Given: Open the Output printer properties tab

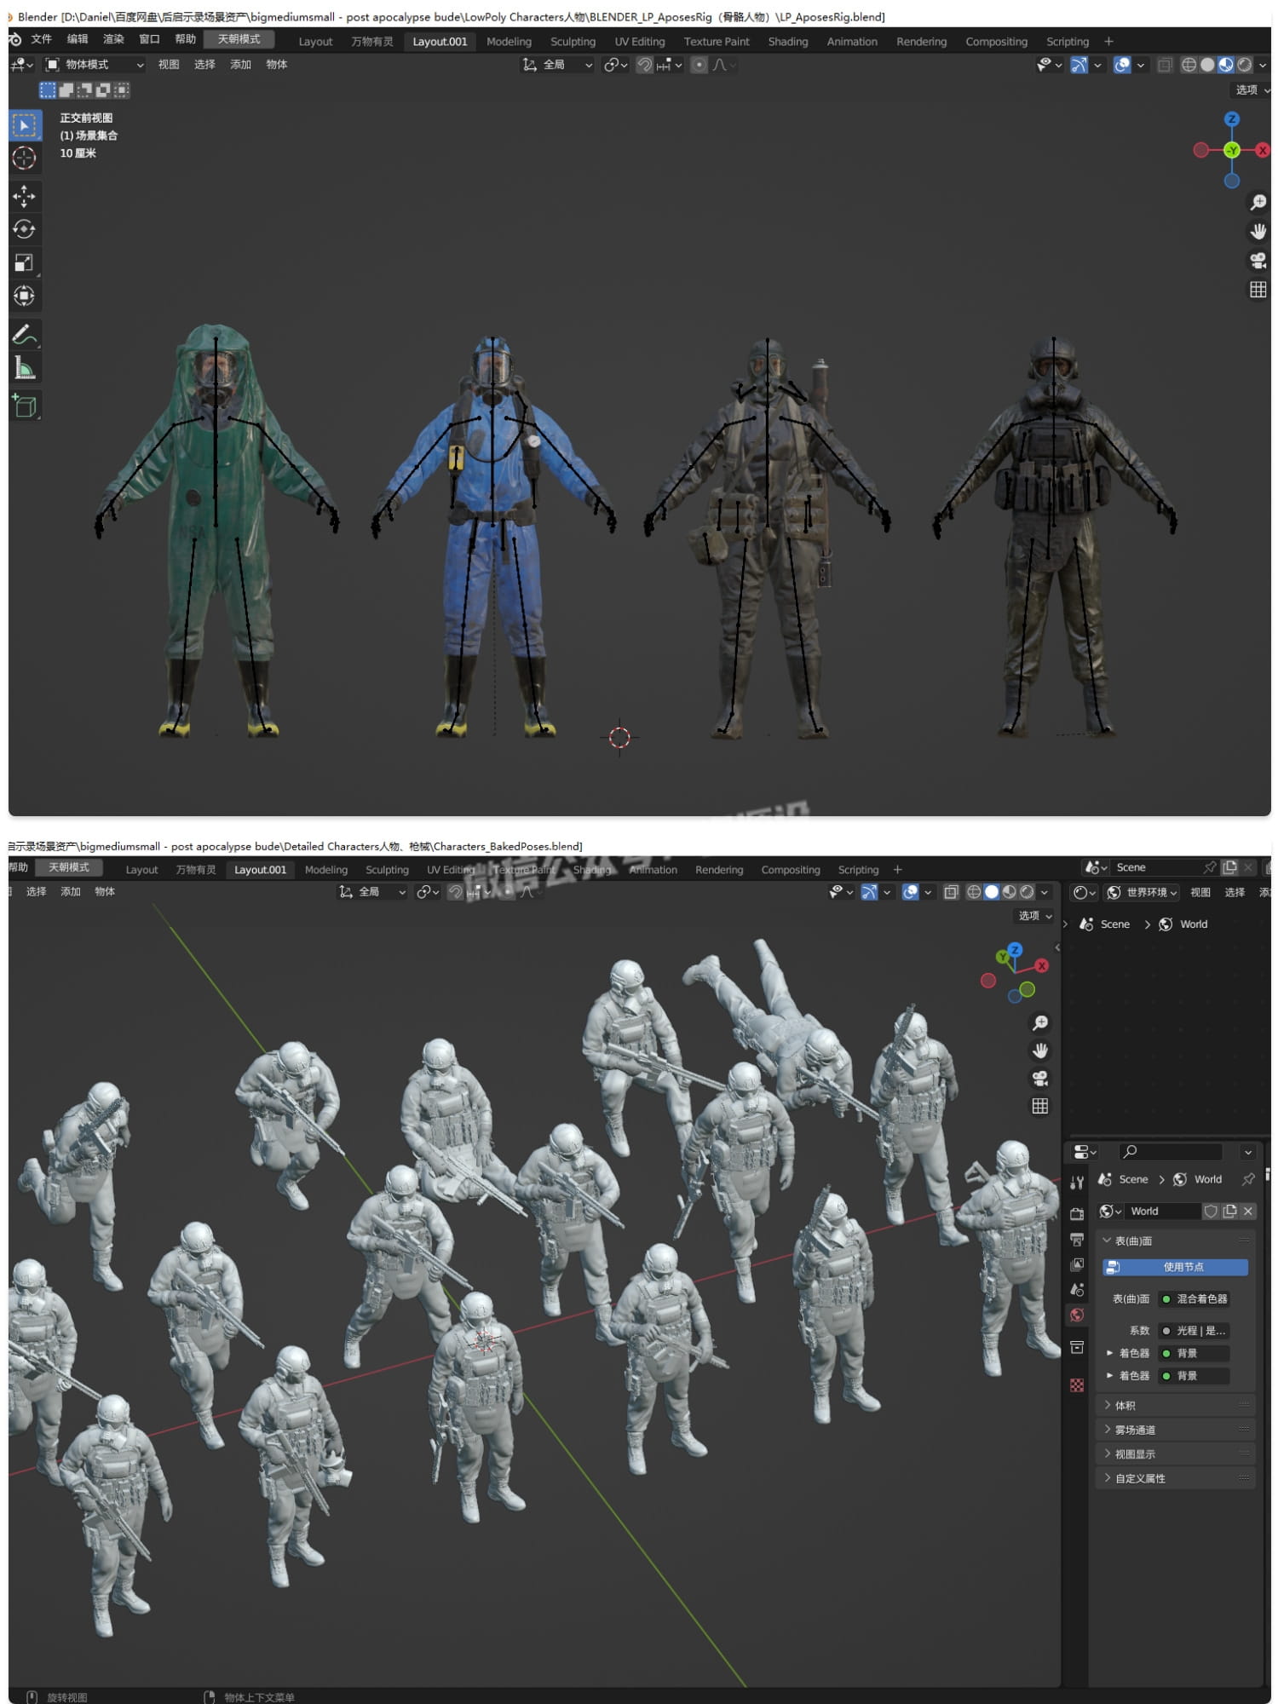Looking at the screenshot, I should click(1077, 1240).
